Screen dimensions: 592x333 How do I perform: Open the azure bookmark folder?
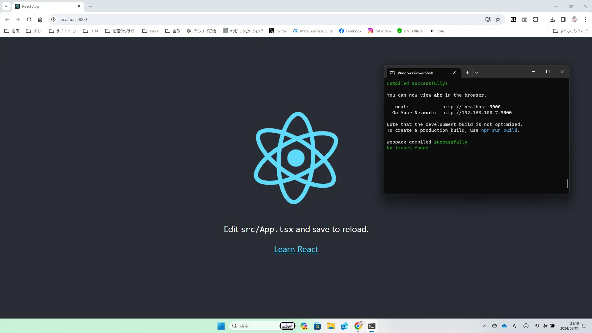(x=150, y=31)
